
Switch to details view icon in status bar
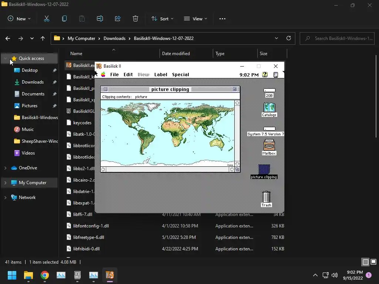(x=365, y=262)
